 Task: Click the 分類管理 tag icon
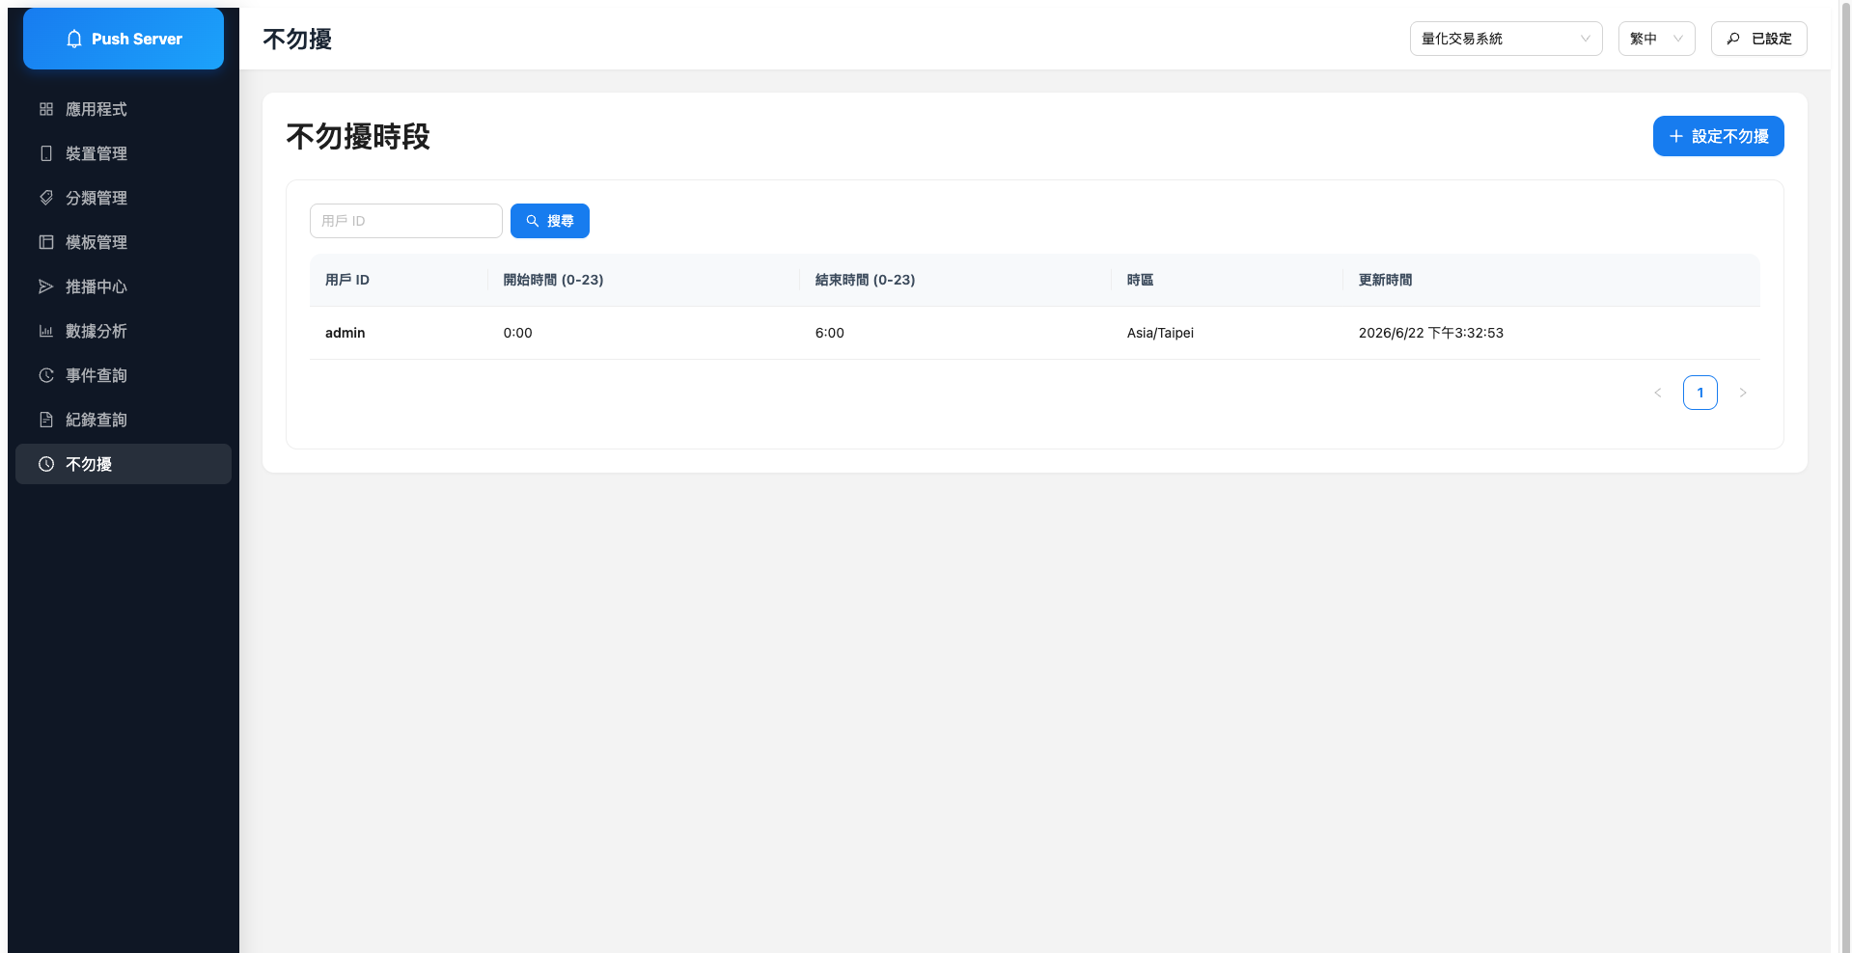point(46,198)
